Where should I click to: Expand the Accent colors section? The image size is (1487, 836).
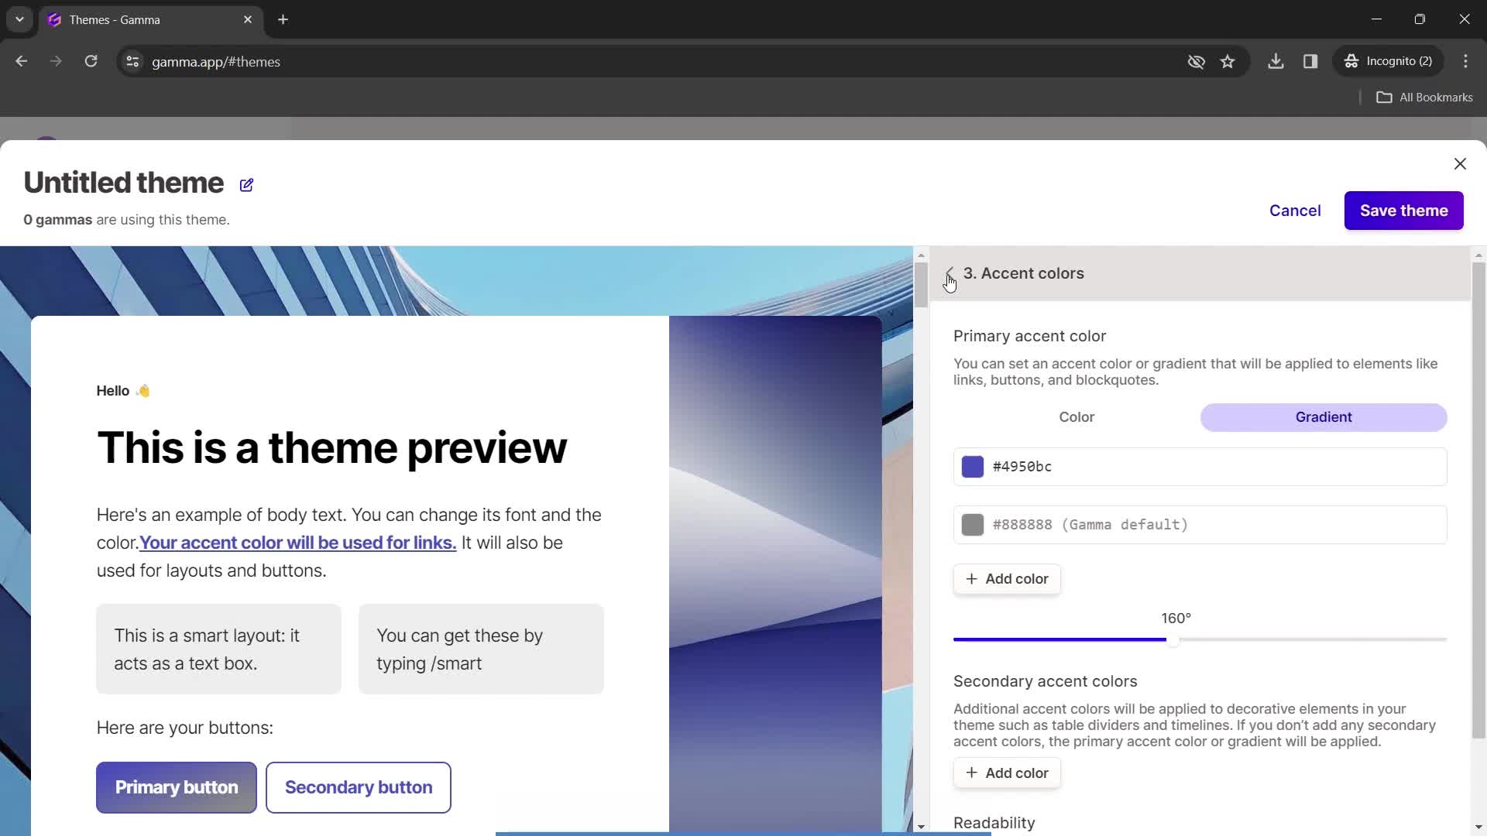(1022, 272)
